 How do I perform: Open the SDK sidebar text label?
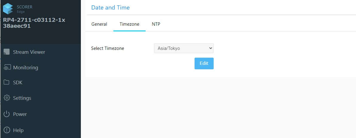[18, 82]
